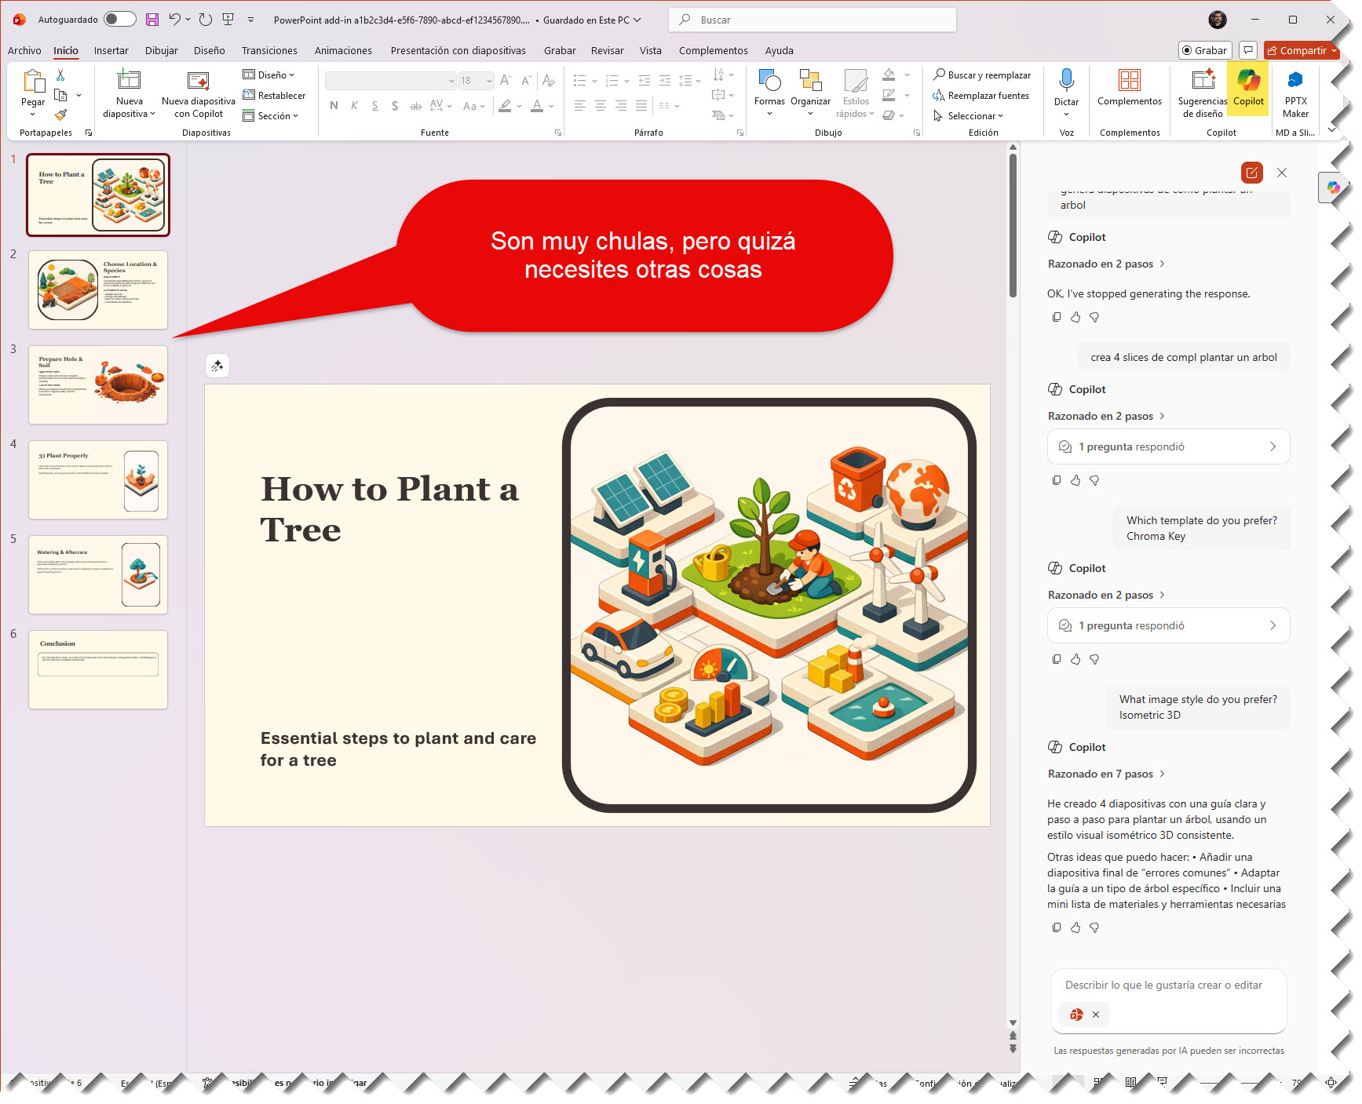Image resolution: width=1362 pixels, height=1104 pixels.
Task: Open the Sección dropdown
Action: [272, 116]
